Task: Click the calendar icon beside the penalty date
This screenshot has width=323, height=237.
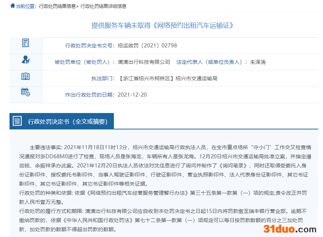Action: click(26, 92)
